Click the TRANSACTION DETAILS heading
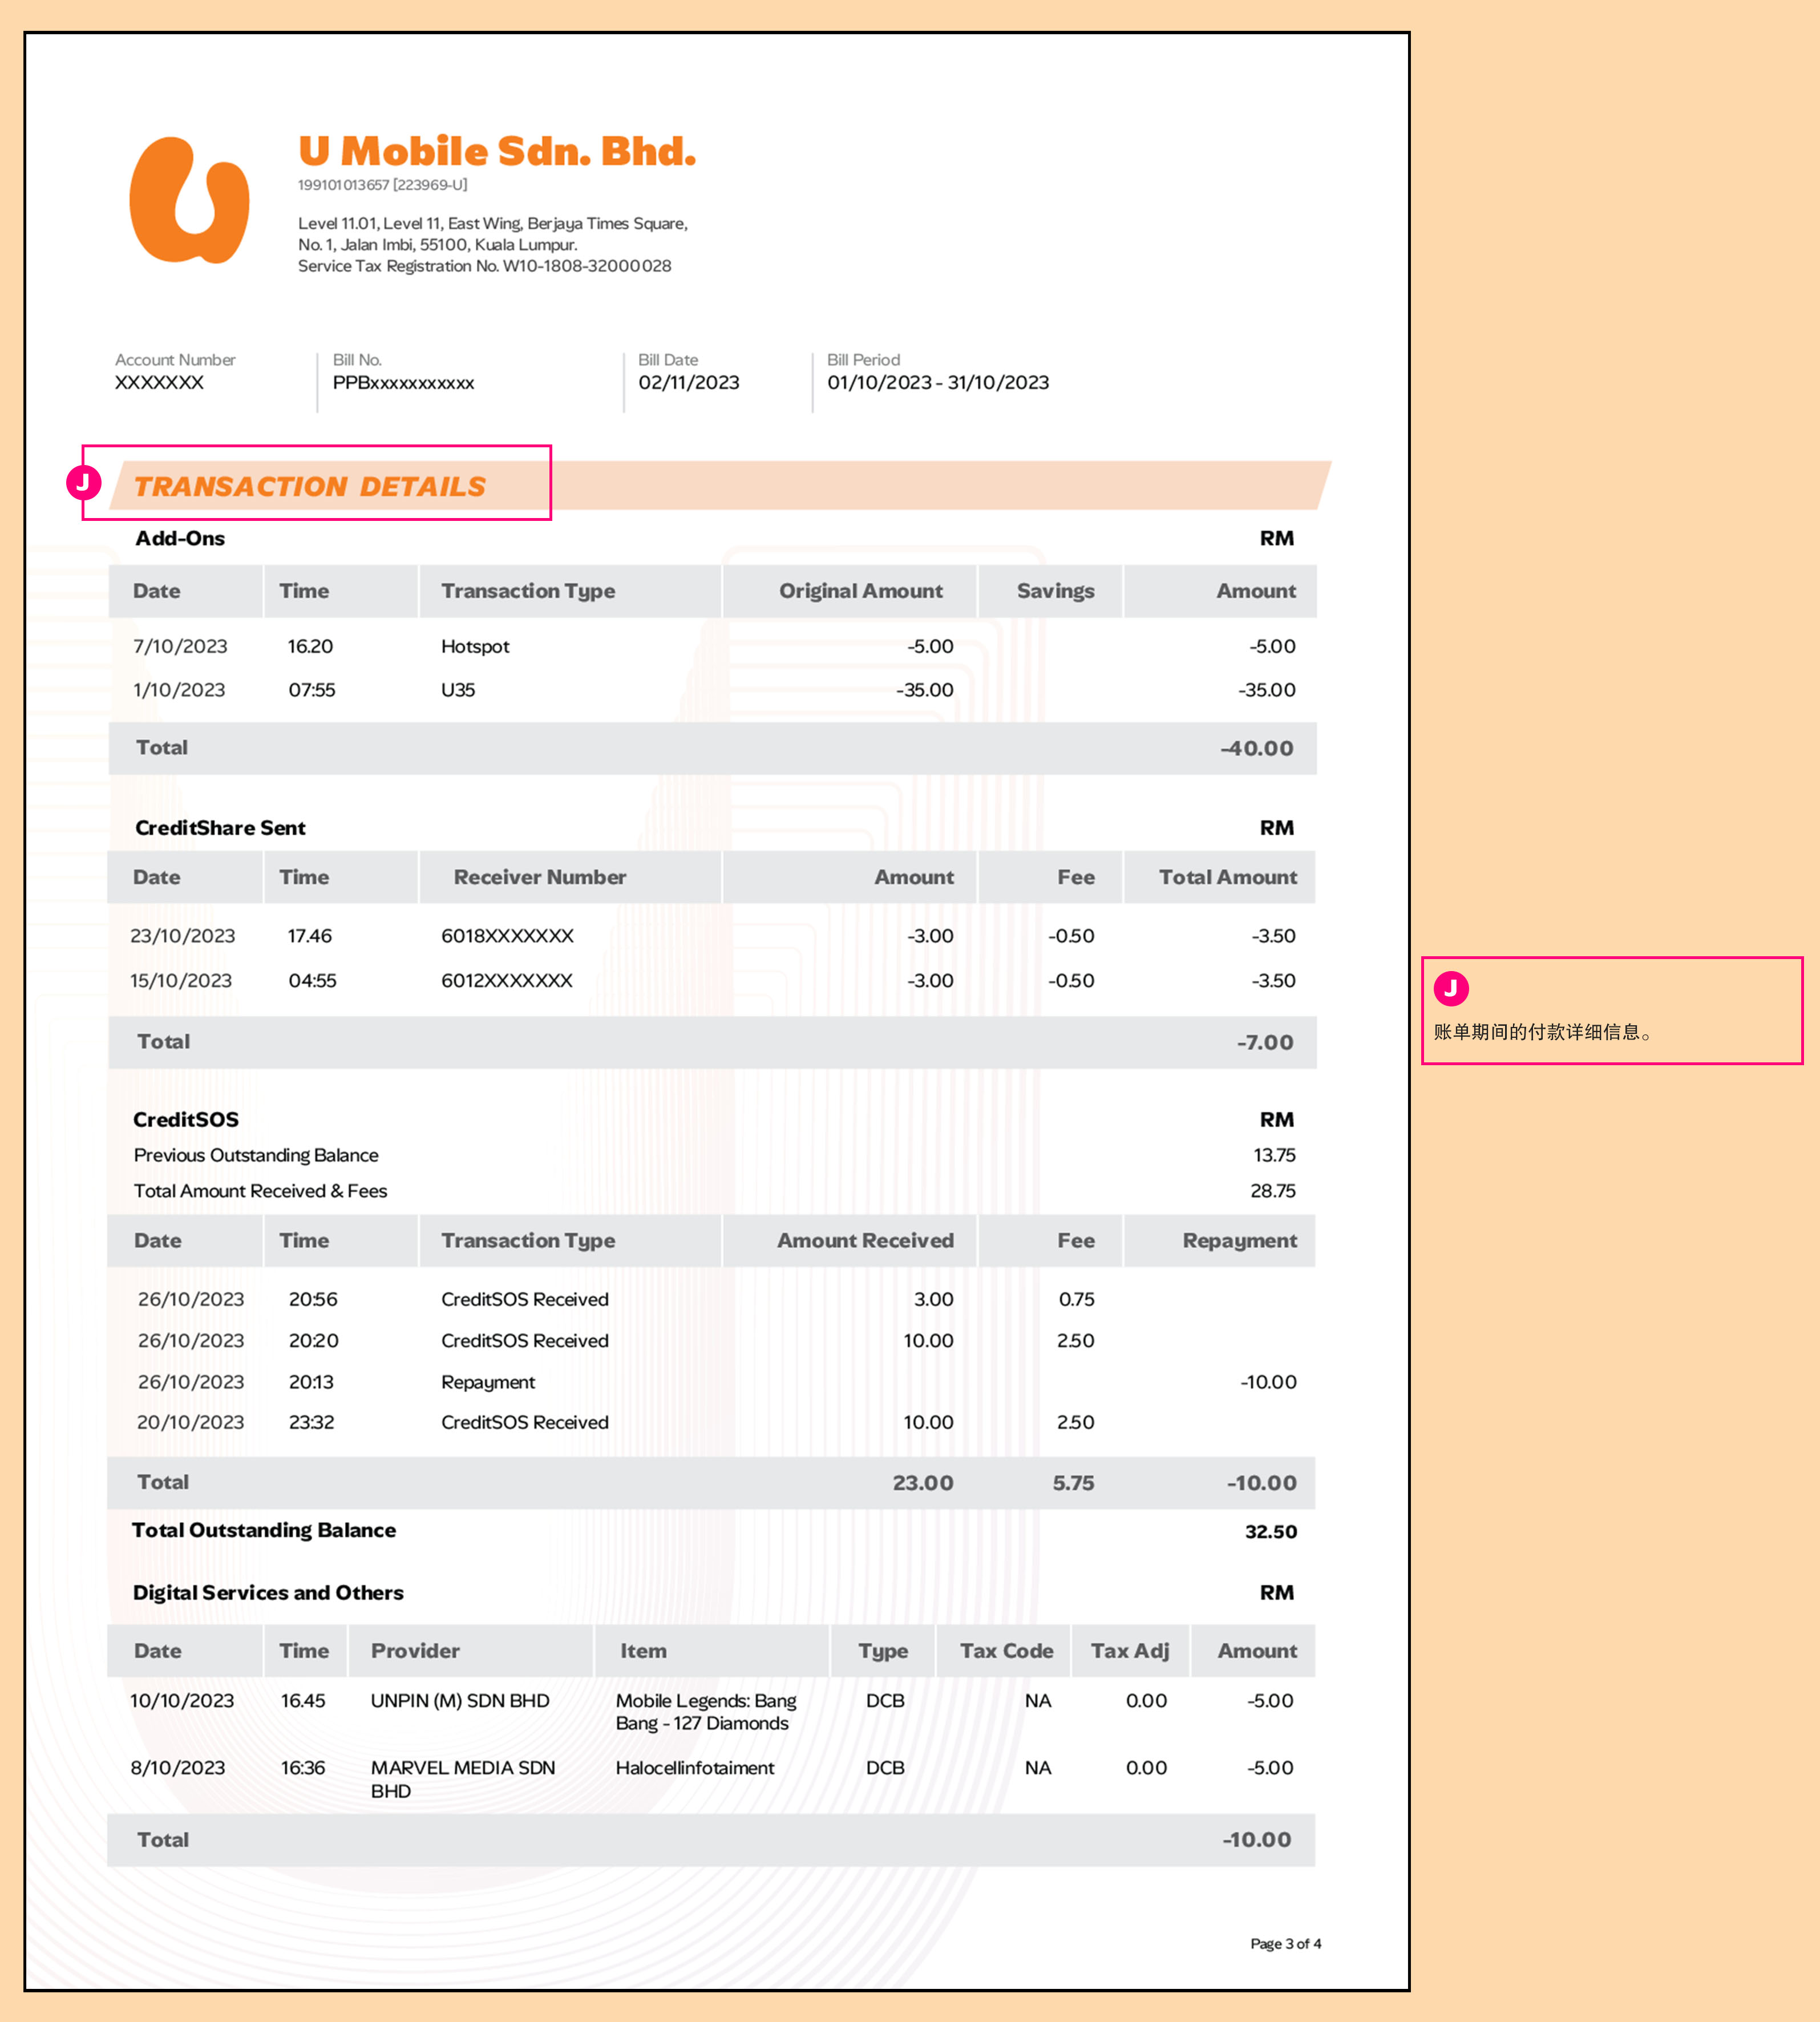 pyautogui.click(x=310, y=487)
